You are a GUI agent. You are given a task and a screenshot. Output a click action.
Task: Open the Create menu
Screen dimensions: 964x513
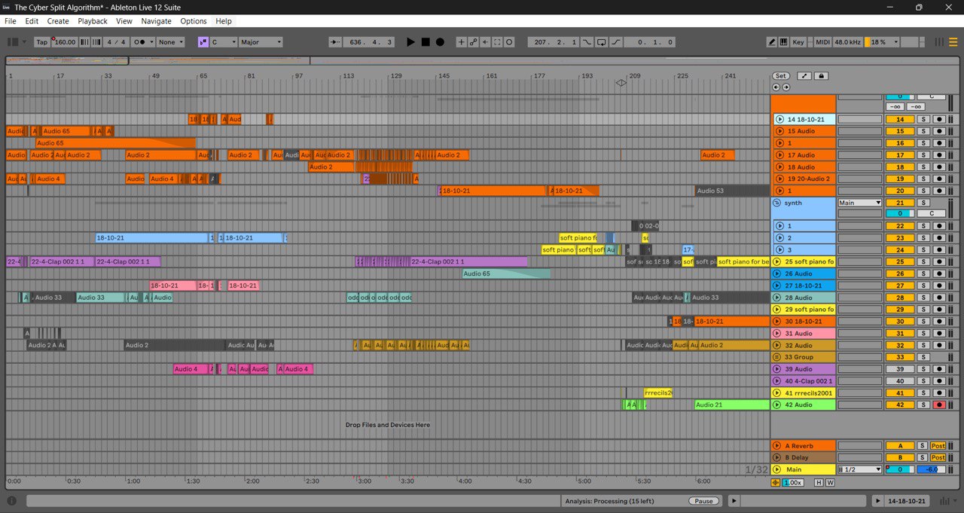(58, 21)
